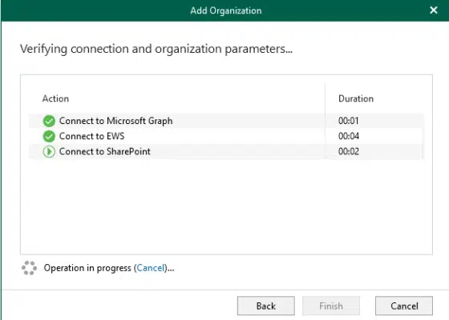449x320 pixels.
Task: Click the Verifying connection heading text
Action: click(156, 49)
